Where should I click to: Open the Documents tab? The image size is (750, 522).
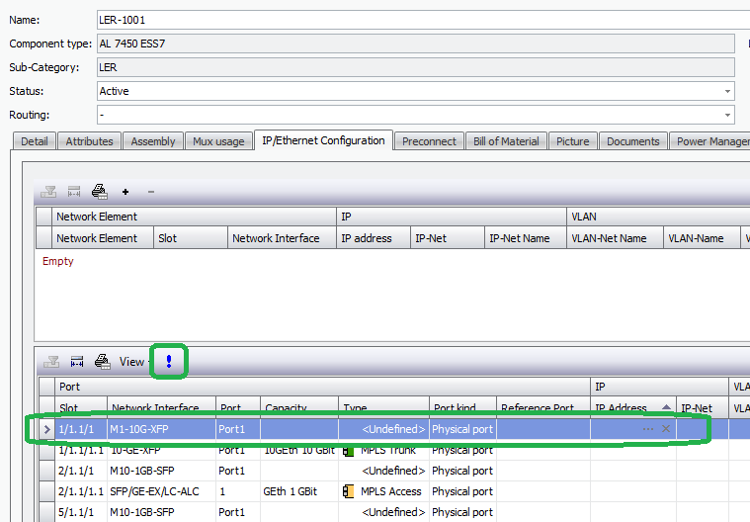632,141
